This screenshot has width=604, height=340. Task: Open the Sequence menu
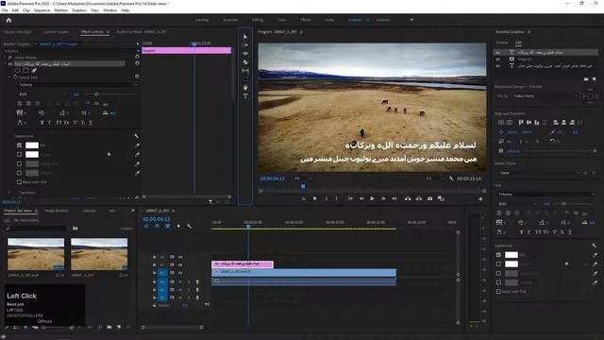(42, 10)
